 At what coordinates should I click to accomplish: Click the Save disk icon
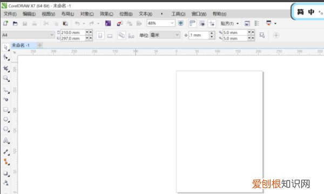pyautogui.click(x=25, y=24)
